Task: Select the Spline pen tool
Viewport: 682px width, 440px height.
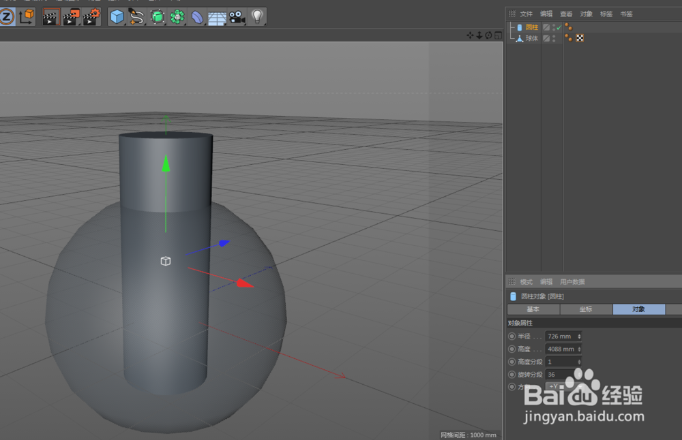Action: pos(135,16)
